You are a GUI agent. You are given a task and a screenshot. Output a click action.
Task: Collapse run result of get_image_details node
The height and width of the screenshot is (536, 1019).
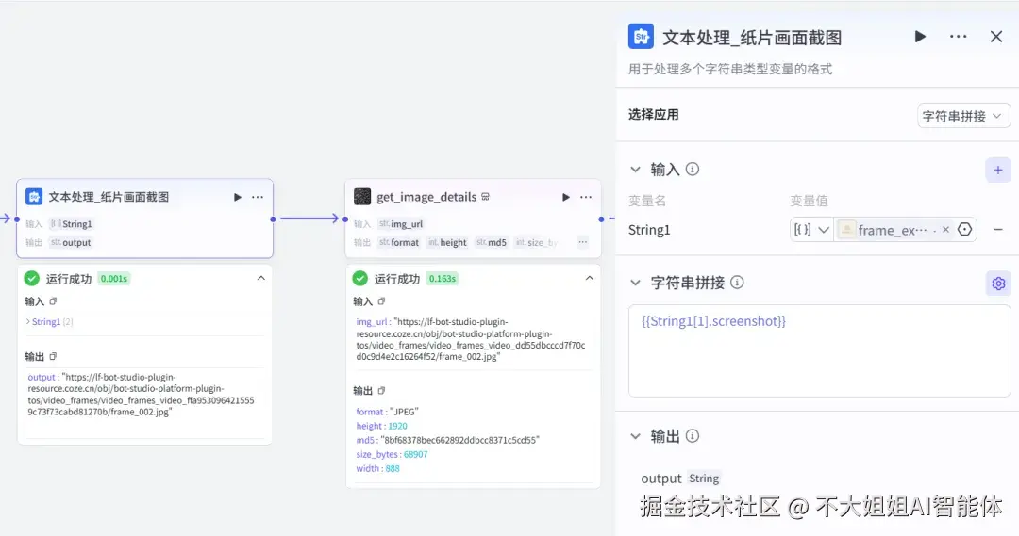[x=590, y=279]
